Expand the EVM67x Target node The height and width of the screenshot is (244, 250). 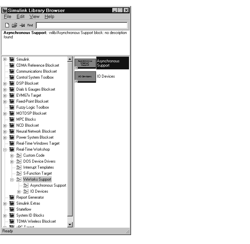coord(5,96)
